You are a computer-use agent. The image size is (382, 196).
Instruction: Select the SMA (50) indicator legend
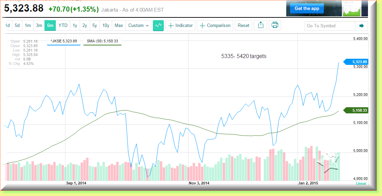pyautogui.click(x=102, y=41)
